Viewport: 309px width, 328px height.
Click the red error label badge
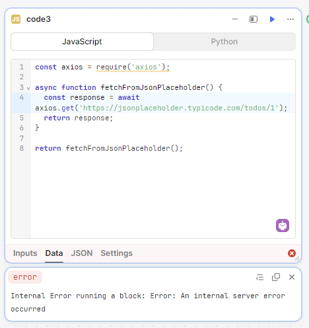click(25, 277)
